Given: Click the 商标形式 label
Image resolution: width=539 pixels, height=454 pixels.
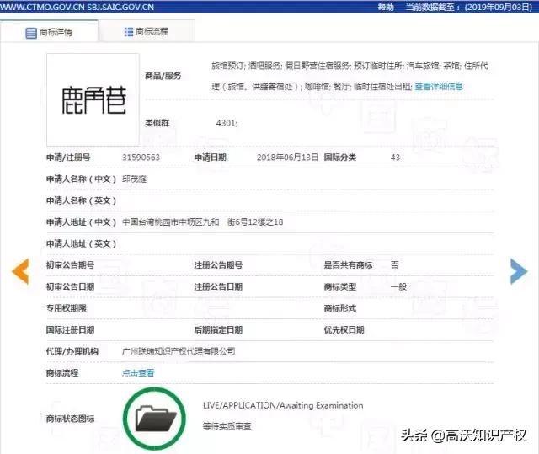Looking at the screenshot, I should pyautogui.click(x=340, y=308).
